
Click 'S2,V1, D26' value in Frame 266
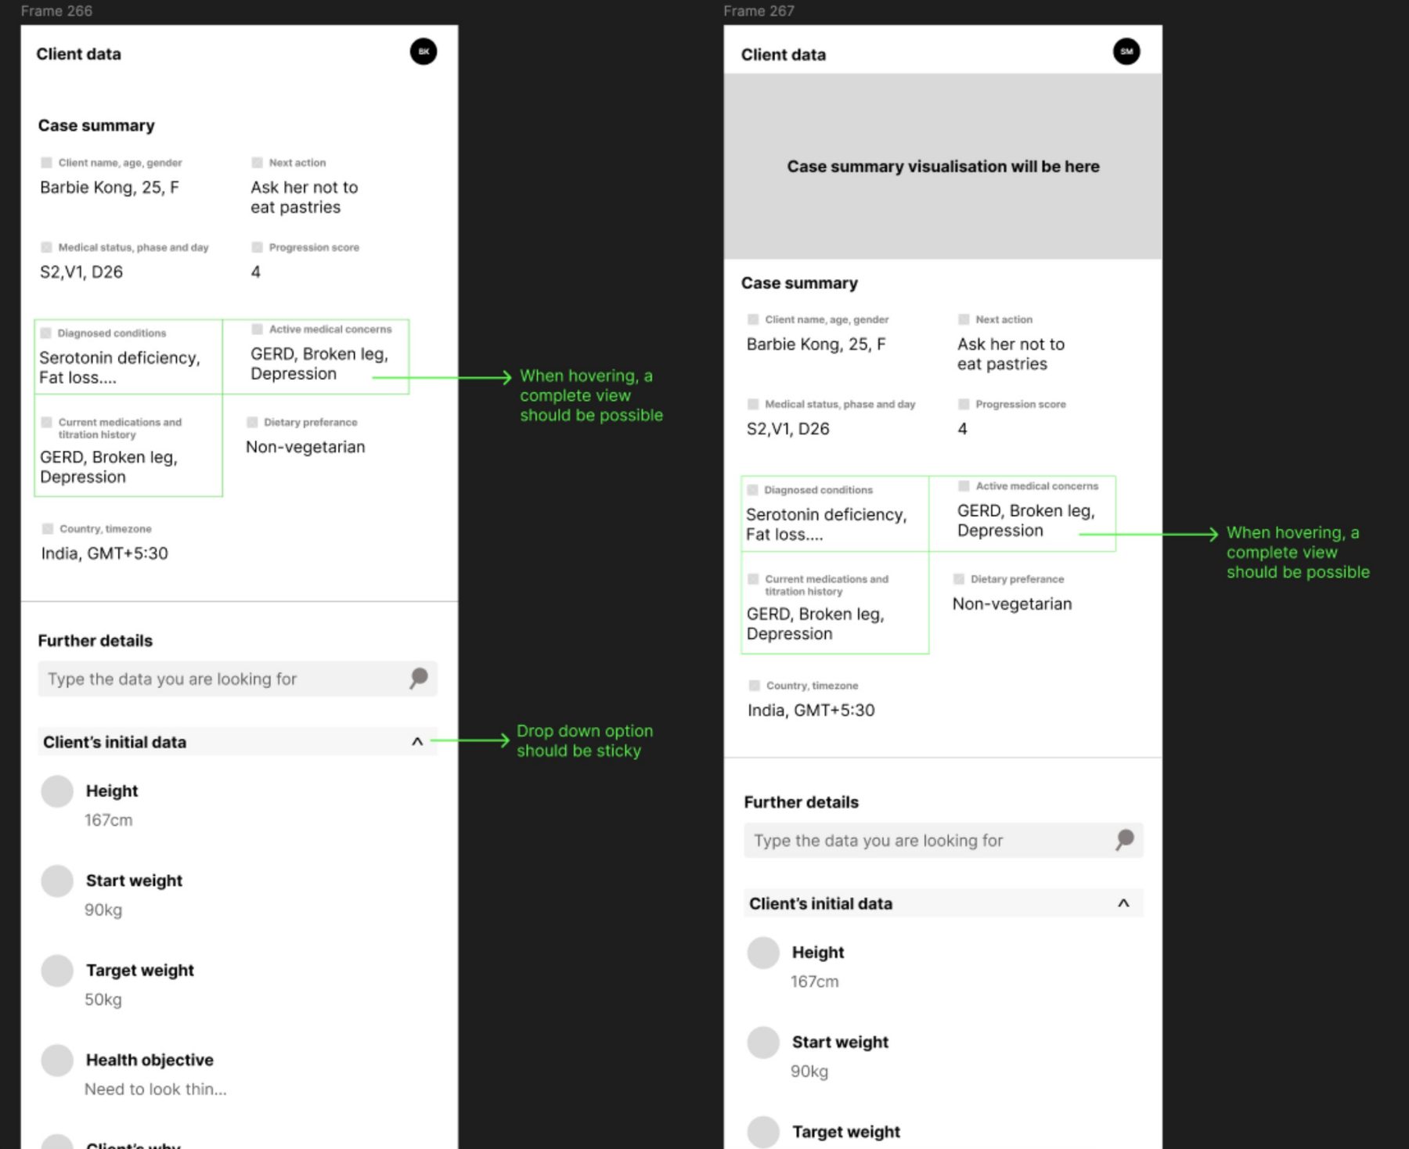click(81, 272)
